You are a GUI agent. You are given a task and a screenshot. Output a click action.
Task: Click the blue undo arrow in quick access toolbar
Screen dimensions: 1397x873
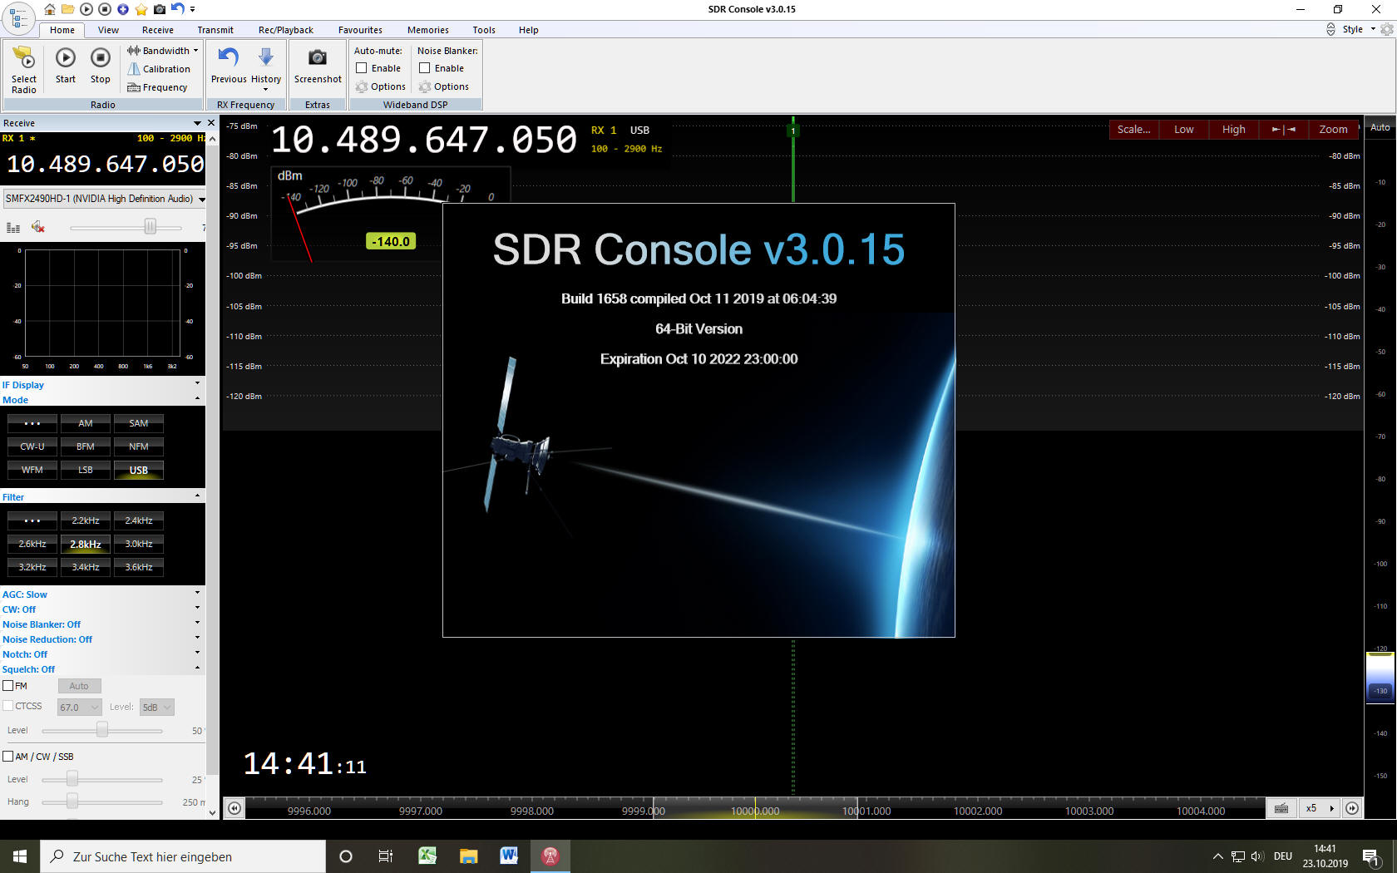point(177,9)
